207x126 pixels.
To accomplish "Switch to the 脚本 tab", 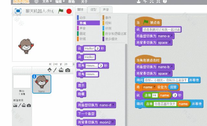I will click(81, 9).
